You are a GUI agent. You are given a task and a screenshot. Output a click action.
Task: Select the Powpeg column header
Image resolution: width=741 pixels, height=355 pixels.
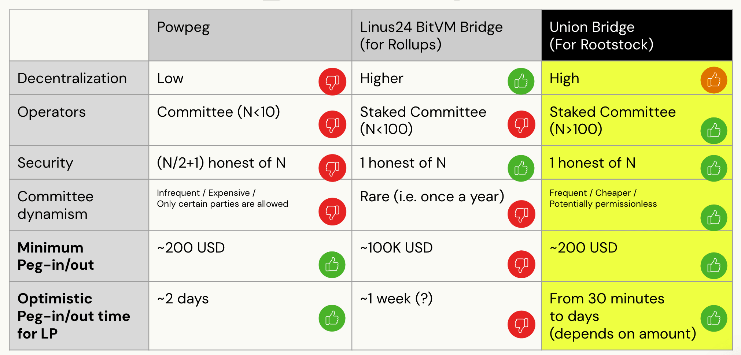[x=250, y=35]
